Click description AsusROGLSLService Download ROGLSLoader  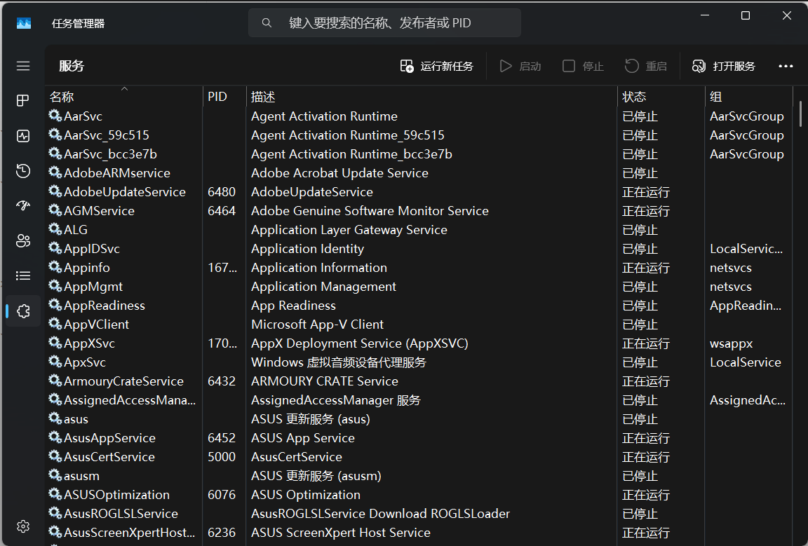click(380, 513)
